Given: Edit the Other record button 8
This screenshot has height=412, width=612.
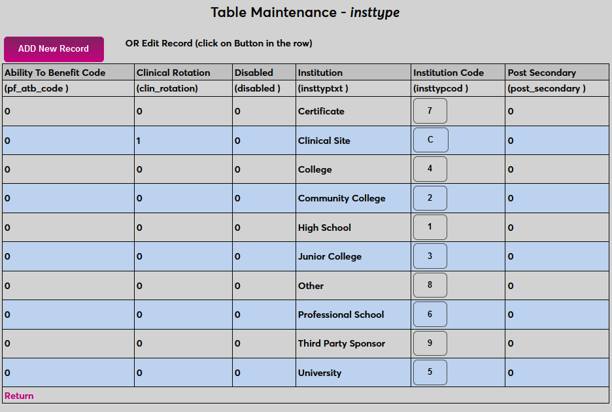Looking at the screenshot, I should pyautogui.click(x=430, y=285).
